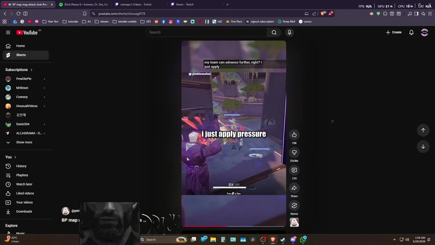The height and width of the screenshot is (245, 435).
Task: Open WhatsApp from the taskbar
Action: coord(303,240)
